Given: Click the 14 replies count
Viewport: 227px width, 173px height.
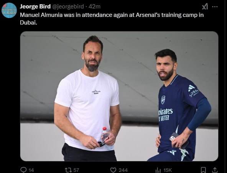Looking at the screenshot, I should pos(31,170).
